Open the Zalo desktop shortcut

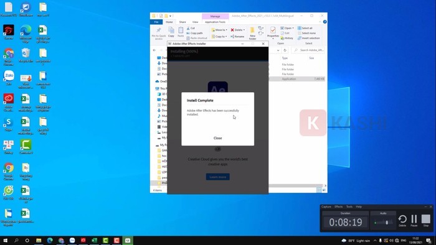pos(9,78)
